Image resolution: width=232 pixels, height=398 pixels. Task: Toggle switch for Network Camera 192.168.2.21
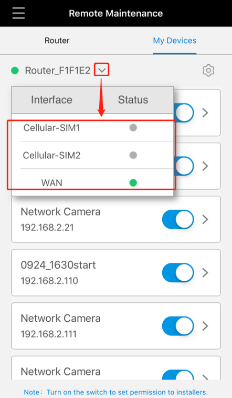click(x=178, y=219)
